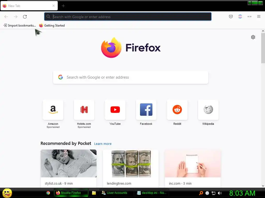Click the Recommended by Pocket heading
The width and height of the screenshot is (265, 198).
pos(66,143)
